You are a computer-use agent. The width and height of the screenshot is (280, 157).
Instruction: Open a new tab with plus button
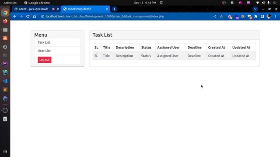point(115,9)
